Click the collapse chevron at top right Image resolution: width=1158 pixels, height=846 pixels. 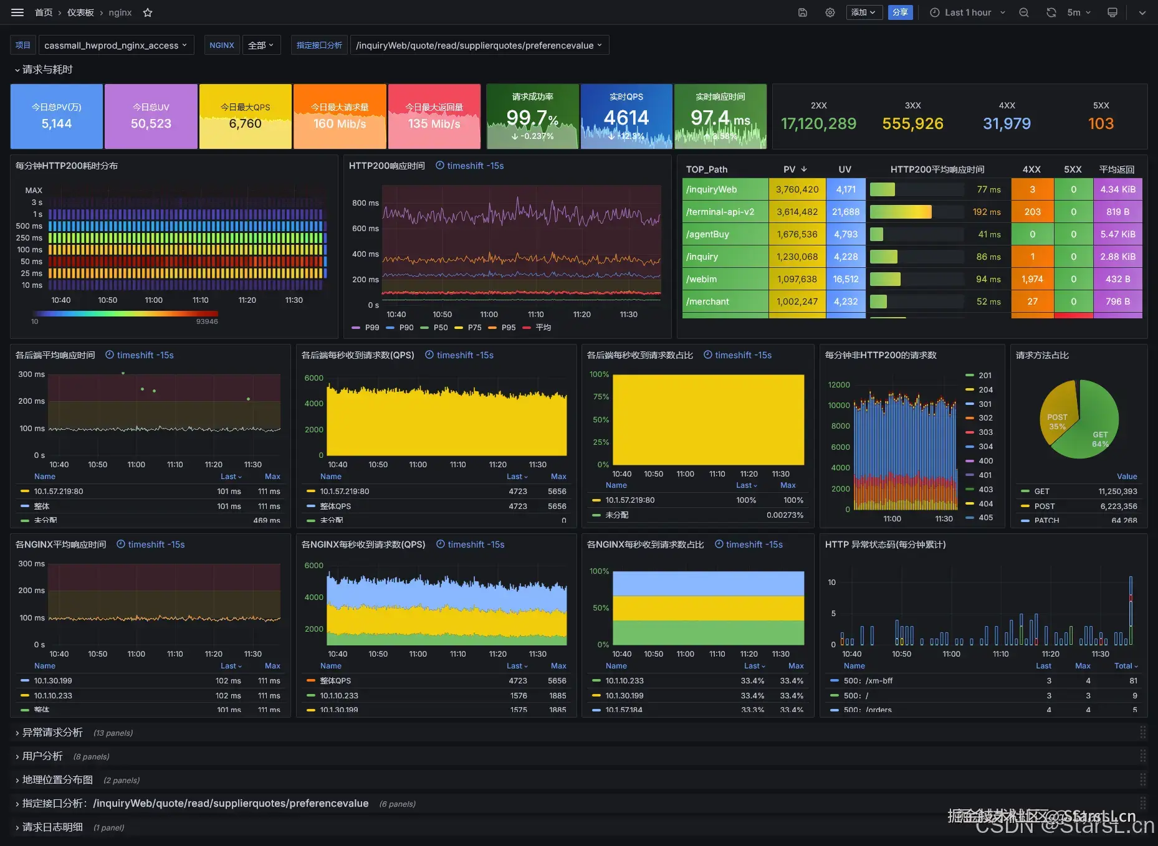pos(1142,12)
